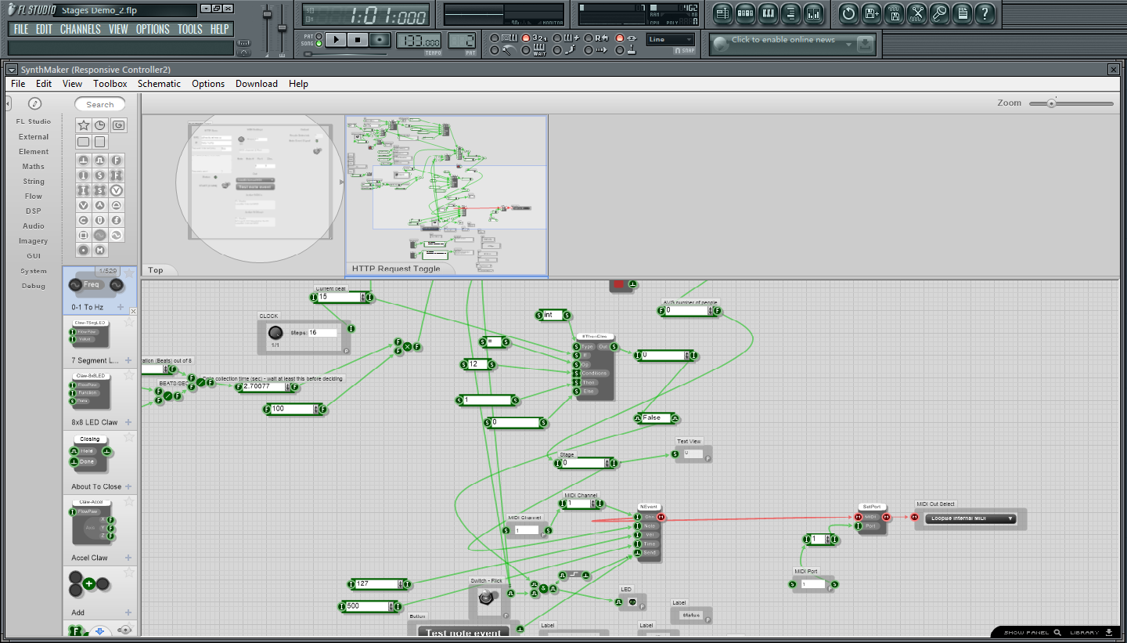This screenshot has width=1127, height=643.
Task: Add the 7 Segment LED component with plus
Action: tap(128, 360)
